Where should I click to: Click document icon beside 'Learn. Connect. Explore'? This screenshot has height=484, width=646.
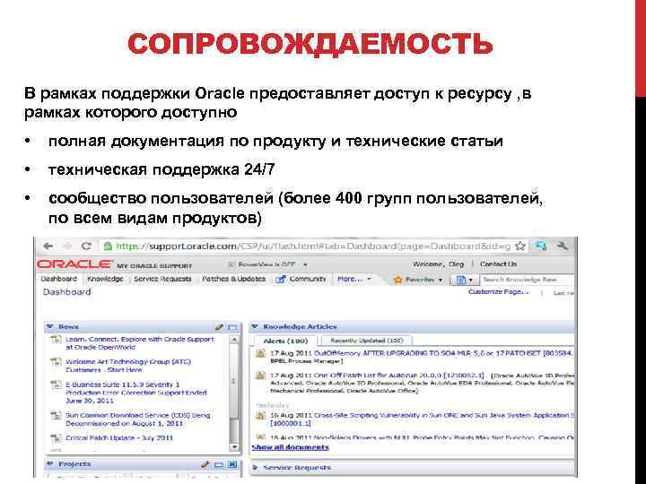(x=56, y=340)
